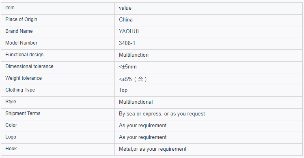Click the Logo row 'As your requirement' value
304x158 pixels.
(143, 137)
